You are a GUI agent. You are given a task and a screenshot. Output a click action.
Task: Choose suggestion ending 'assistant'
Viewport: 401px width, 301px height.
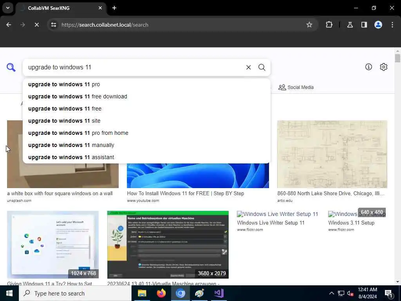[x=146, y=157]
